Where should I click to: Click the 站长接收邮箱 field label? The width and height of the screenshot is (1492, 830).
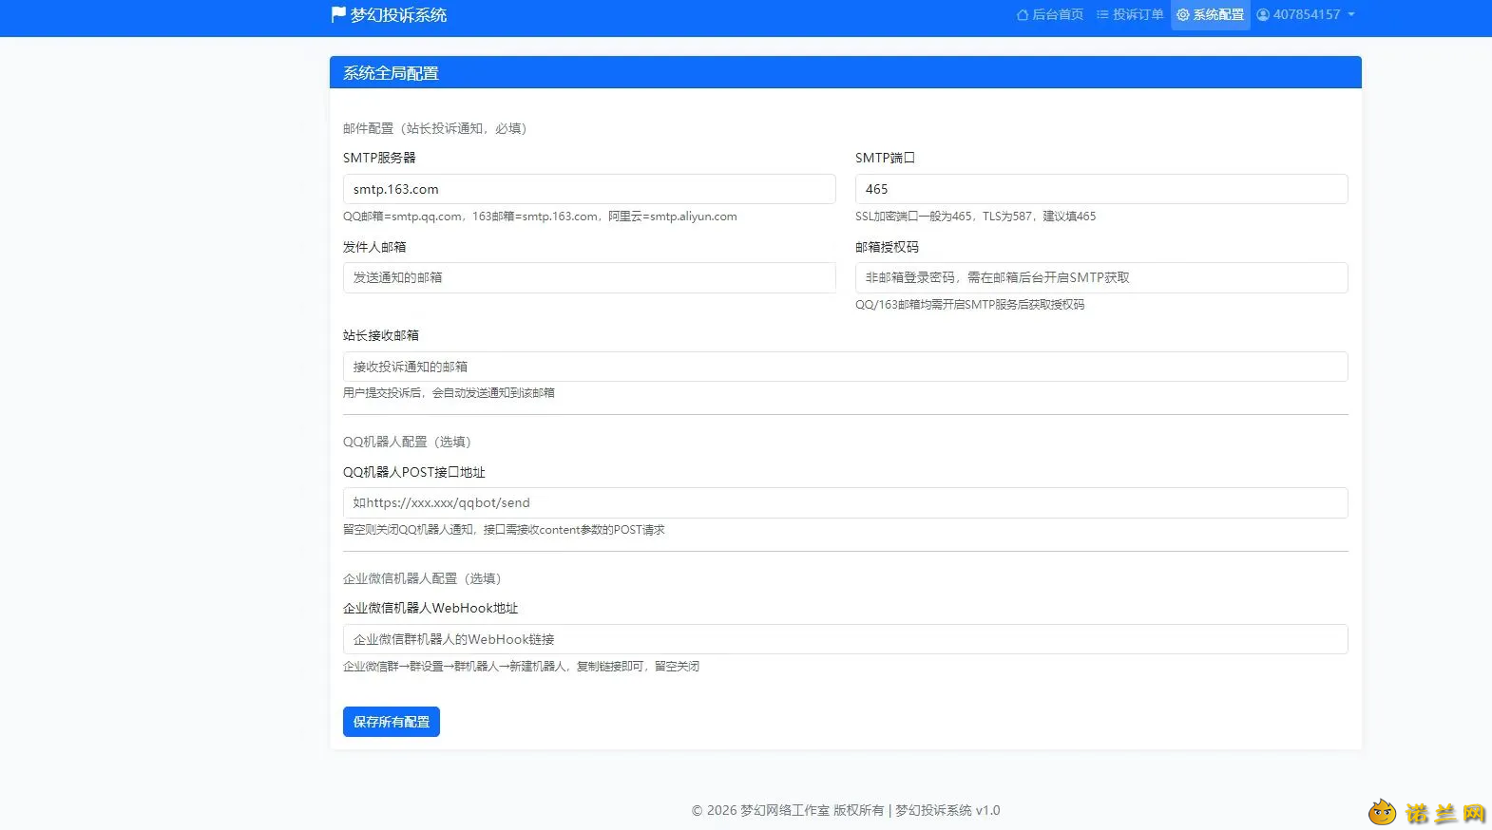(381, 335)
